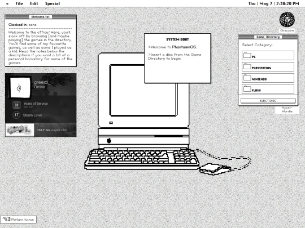Click the greexx_ username

42,82
